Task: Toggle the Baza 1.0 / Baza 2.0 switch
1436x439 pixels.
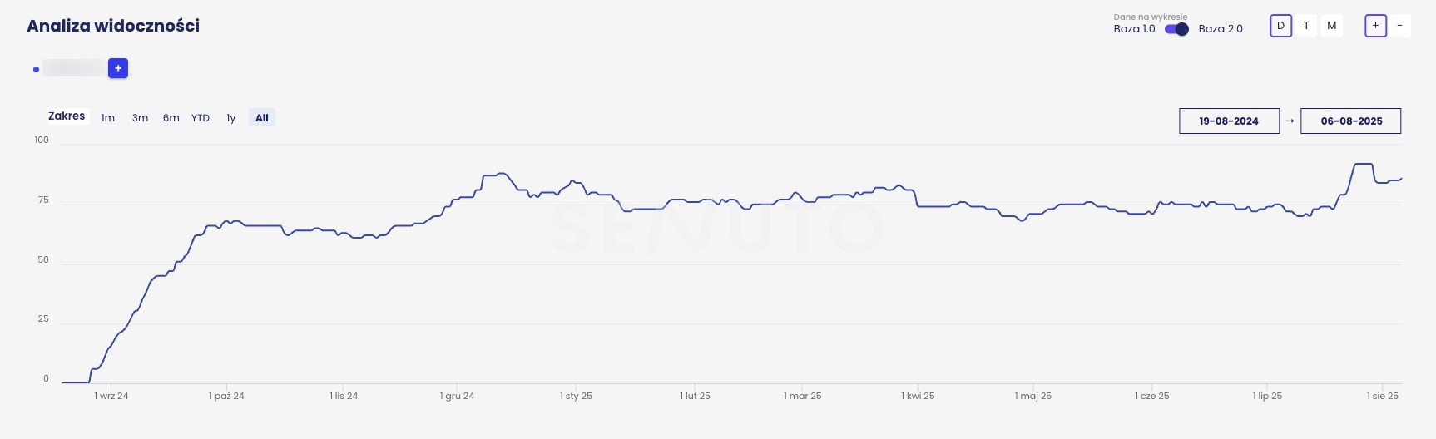Action: (x=1176, y=29)
